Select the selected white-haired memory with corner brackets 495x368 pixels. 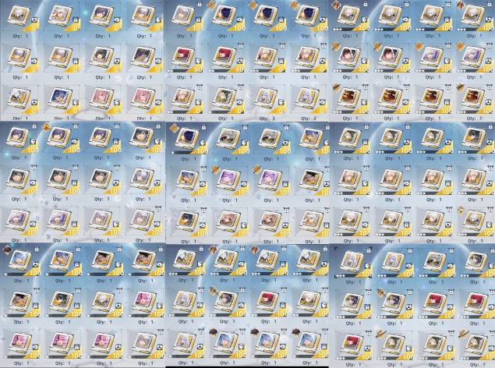[353, 263]
